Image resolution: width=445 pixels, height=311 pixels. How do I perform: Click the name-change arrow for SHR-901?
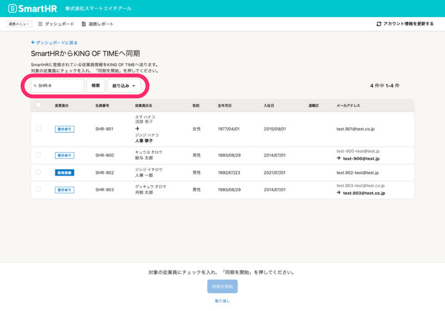[x=137, y=129]
